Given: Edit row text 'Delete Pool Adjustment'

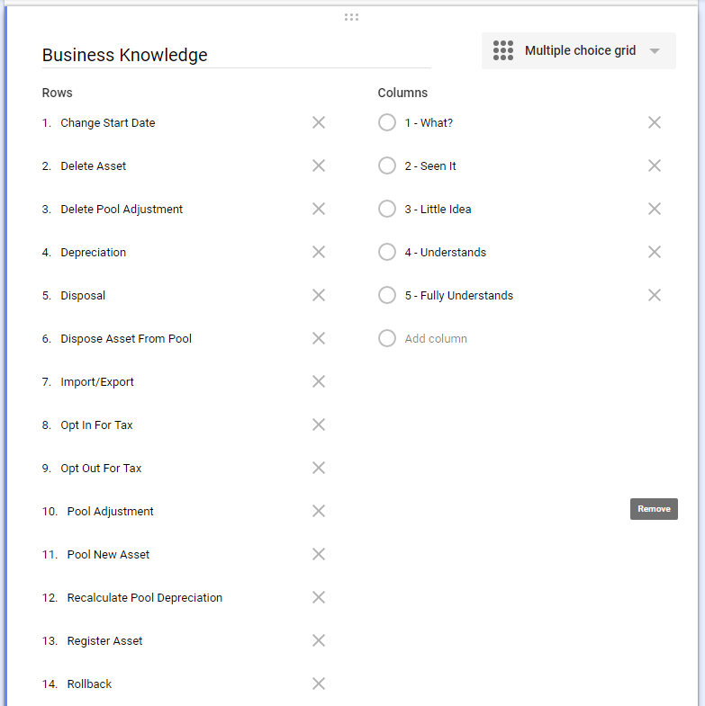Looking at the screenshot, I should click(x=122, y=210).
